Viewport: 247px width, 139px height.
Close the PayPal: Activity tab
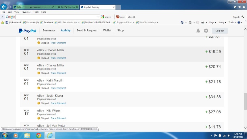(114, 7)
